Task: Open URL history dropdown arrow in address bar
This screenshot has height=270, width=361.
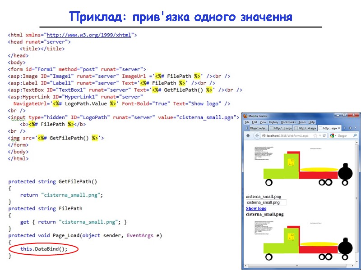Action: (320, 136)
